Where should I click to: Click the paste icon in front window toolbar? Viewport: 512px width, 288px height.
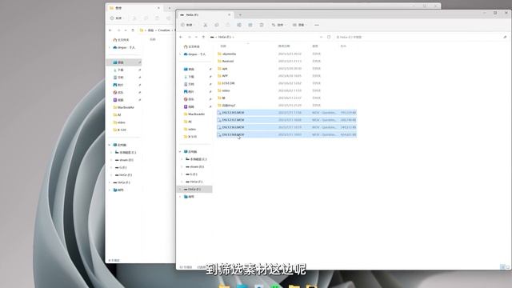point(228,25)
